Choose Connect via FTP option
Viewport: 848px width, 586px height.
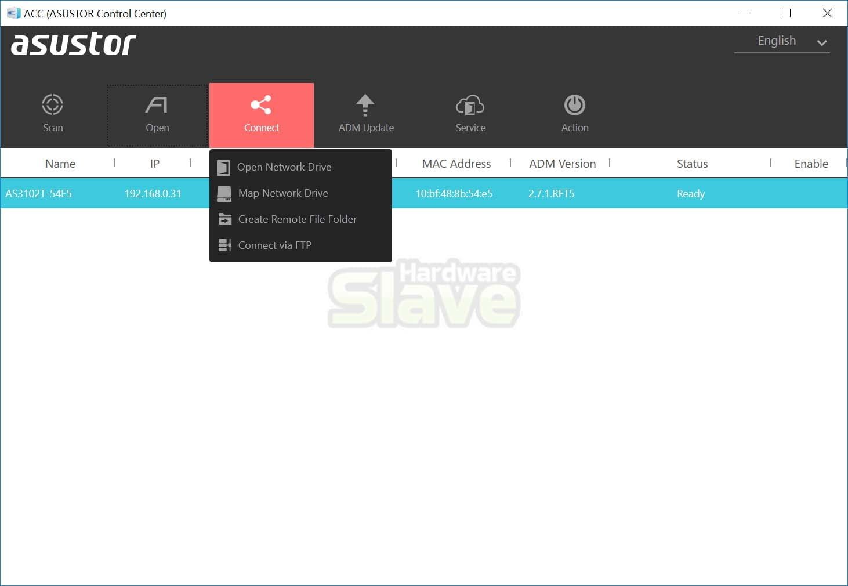[x=300, y=245]
